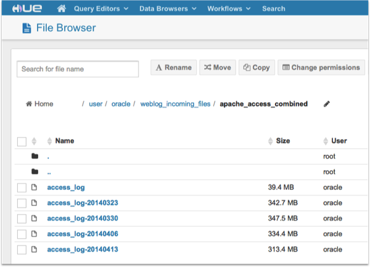Click the 313.4 MB size value
The width and height of the screenshot is (370, 267).
(282, 249)
